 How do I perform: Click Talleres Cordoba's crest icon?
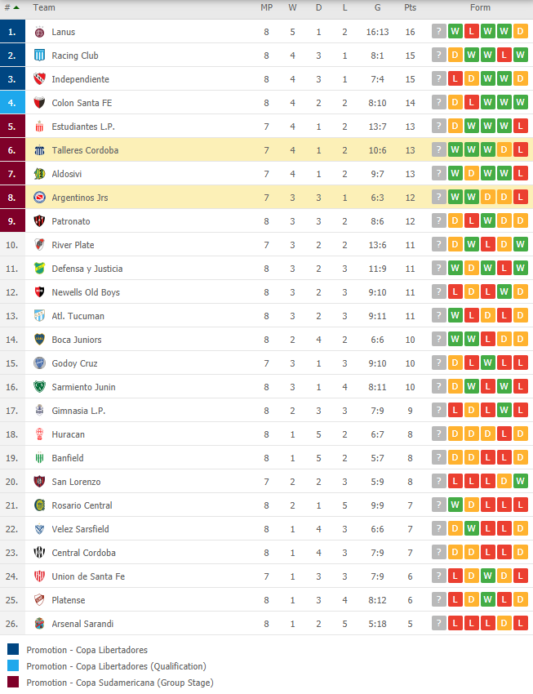(x=39, y=150)
